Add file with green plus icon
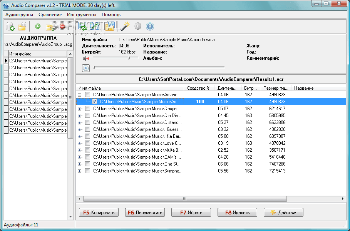The image size is (350, 231). point(38,26)
